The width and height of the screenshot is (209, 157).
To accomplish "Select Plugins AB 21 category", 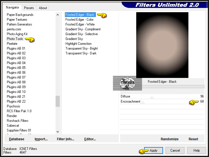I will (16, 97).
